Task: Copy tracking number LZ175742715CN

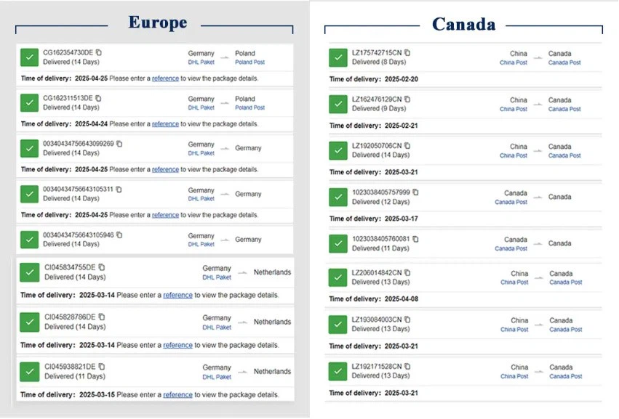Action: tap(407, 52)
